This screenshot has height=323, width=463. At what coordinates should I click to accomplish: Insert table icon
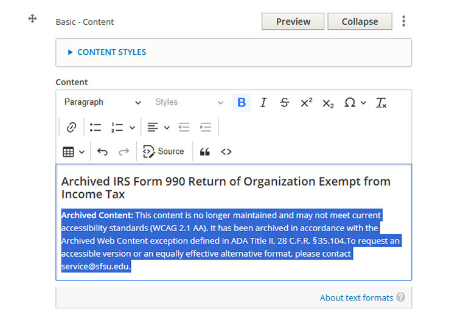(68, 151)
